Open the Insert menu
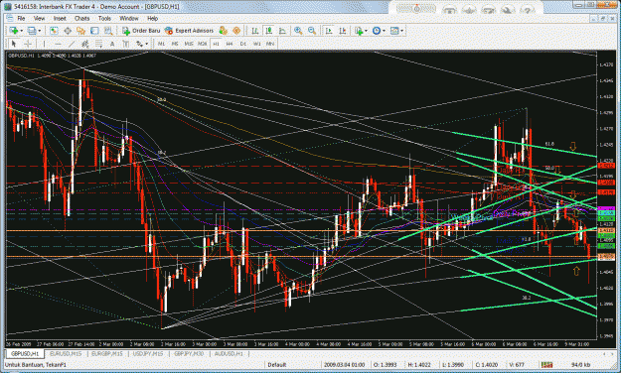Viewport: 621px width, 373px height. pos(60,18)
